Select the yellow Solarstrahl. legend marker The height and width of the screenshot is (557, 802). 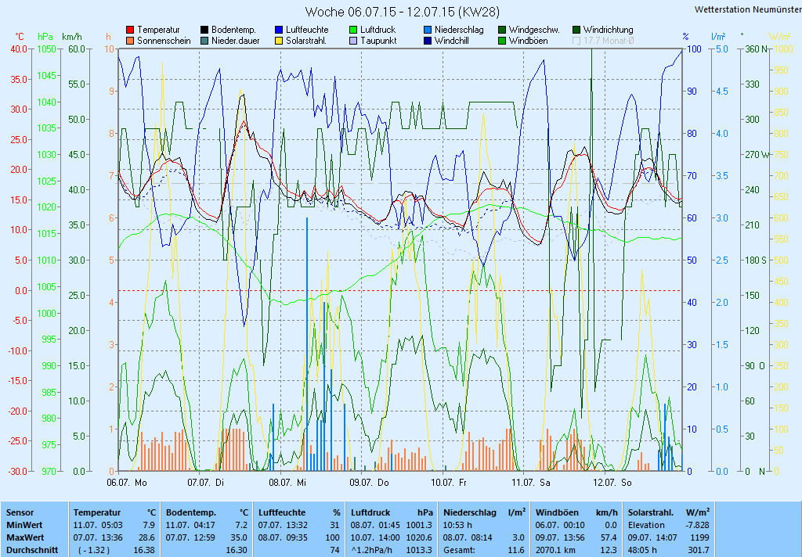tap(279, 41)
